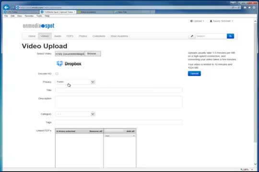This screenshot has width=259, height=172.
Task: Click the blue search magnifier button
Action: click(230, 36)
